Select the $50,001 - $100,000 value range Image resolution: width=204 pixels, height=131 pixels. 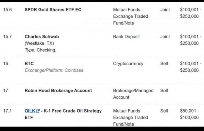(189, 114)
